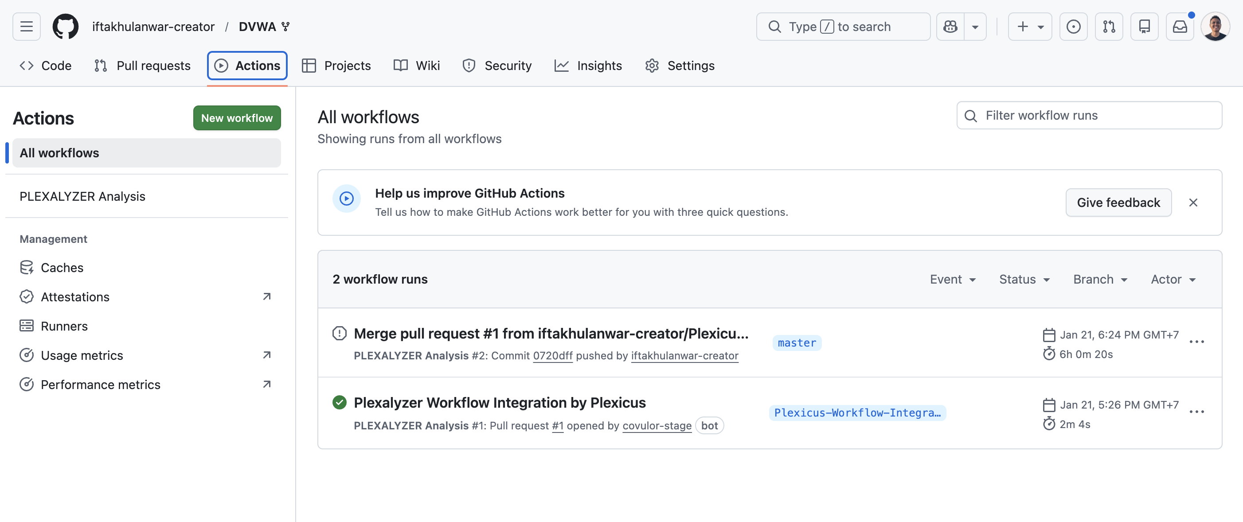1243x522 pixels.
Task: Expand the Branch filter dropdown
Action: 1100,279
